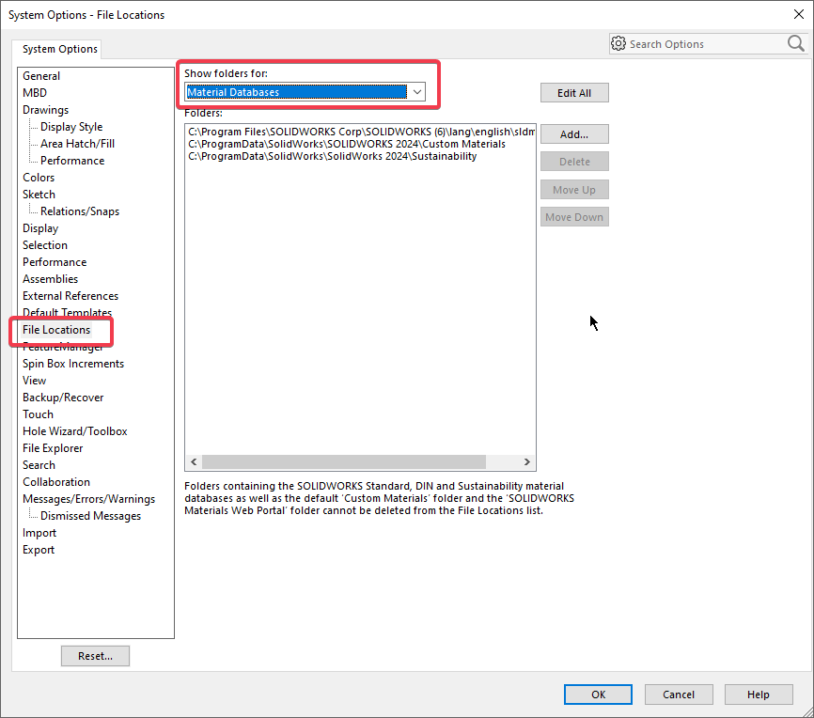Confirm with the OK button
The width and height of the screenshot is (814, 718).
coord(598,695)
